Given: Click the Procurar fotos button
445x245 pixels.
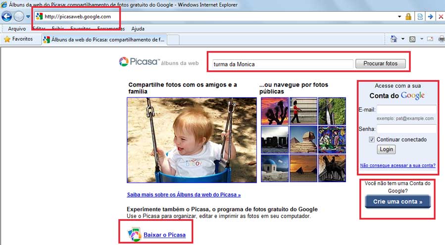Looking at the screenshot, I should (380, 63).
